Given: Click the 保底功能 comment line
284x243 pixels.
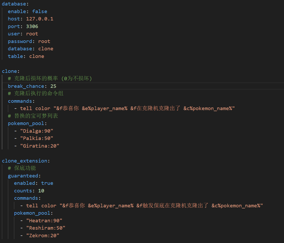Looking at the screenshot, I should click(x=25, y=168).
